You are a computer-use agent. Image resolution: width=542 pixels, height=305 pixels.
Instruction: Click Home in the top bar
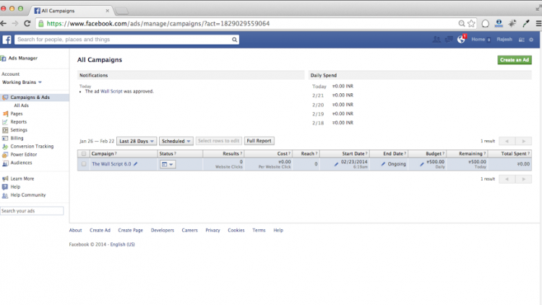coord(478,40)
